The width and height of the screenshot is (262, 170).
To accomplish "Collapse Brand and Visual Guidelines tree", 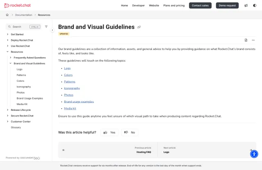I will tap(11, 63).
